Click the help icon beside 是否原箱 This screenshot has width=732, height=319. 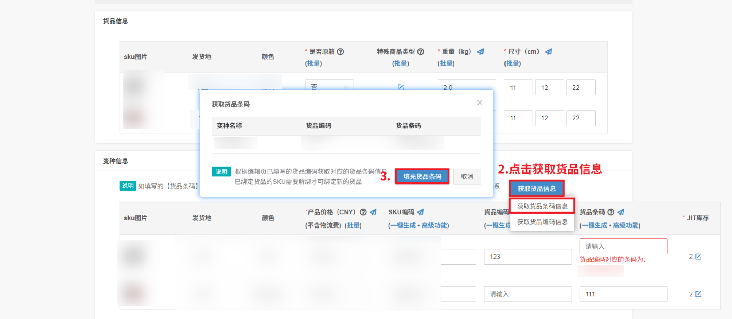[340, 52]
